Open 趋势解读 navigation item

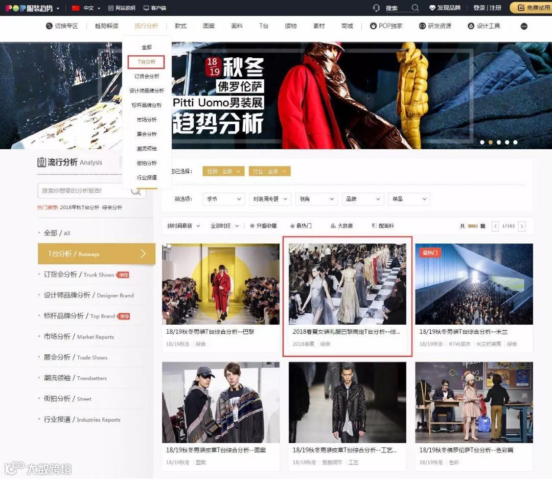[107, 26]
